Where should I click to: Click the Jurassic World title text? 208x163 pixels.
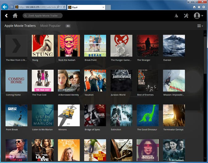(118, 95)
